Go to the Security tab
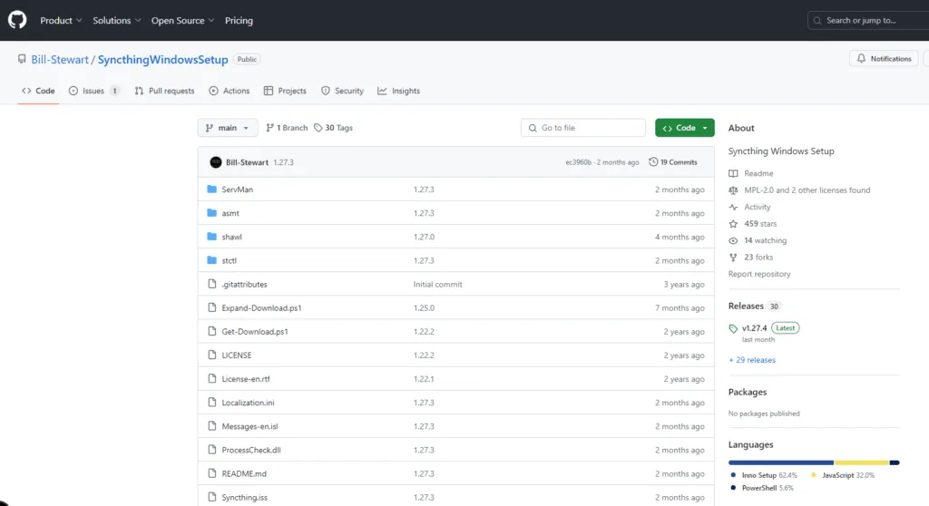 [x=342, y=91]
